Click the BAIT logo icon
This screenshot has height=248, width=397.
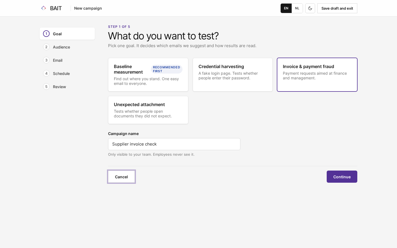tap(44, 8)
